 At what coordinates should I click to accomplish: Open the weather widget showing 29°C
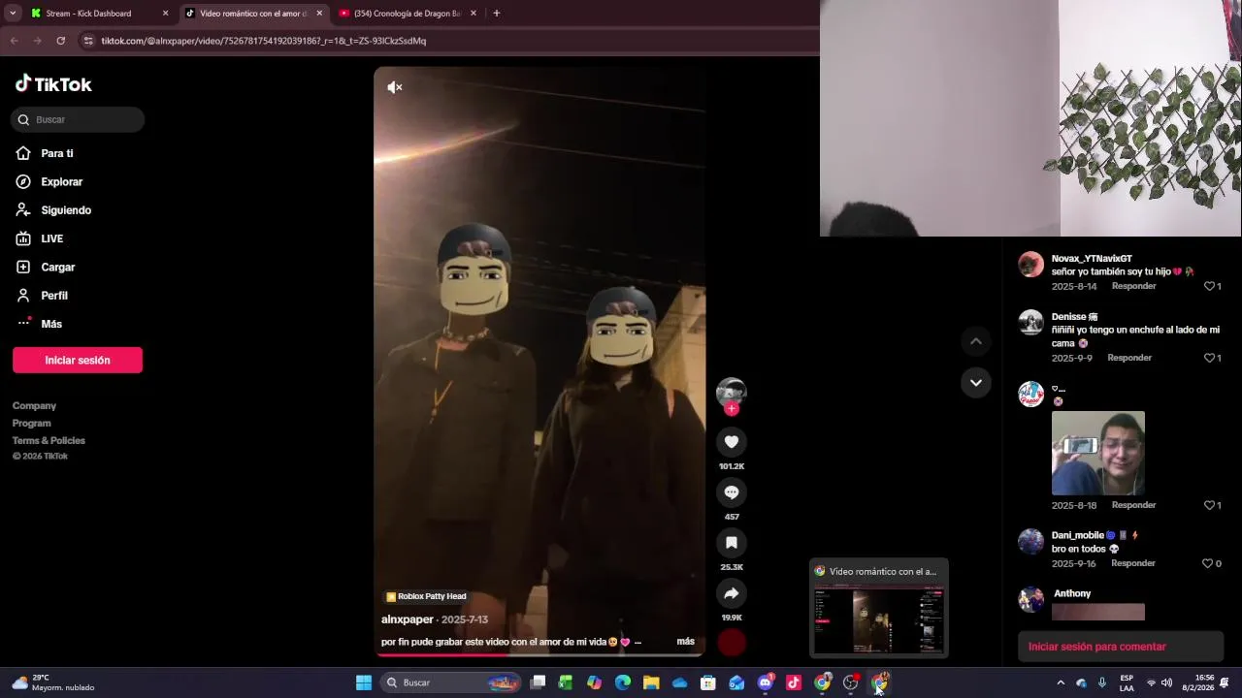pyautogui.click(x=54, y=682)
